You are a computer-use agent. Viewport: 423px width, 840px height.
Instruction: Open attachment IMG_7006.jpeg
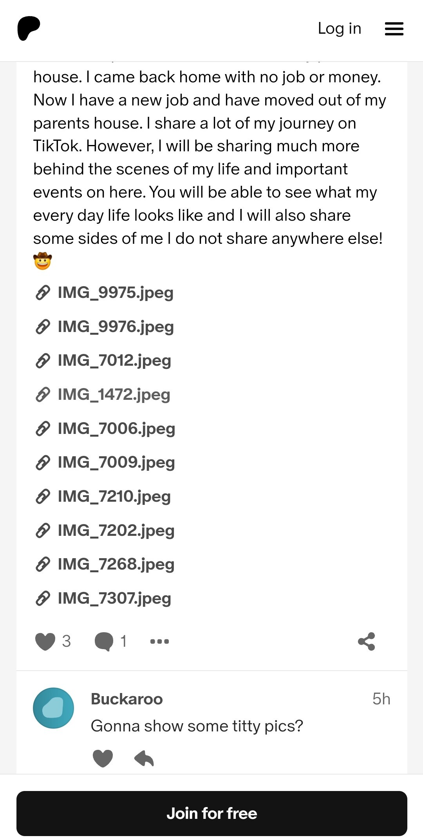coord(116,428)
